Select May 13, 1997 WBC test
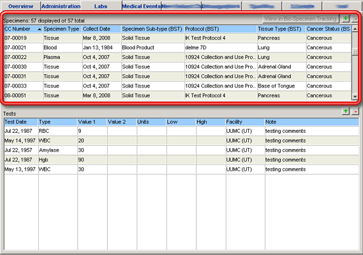The width and height of the screenshot is (363, 255). tap(181, 169)
